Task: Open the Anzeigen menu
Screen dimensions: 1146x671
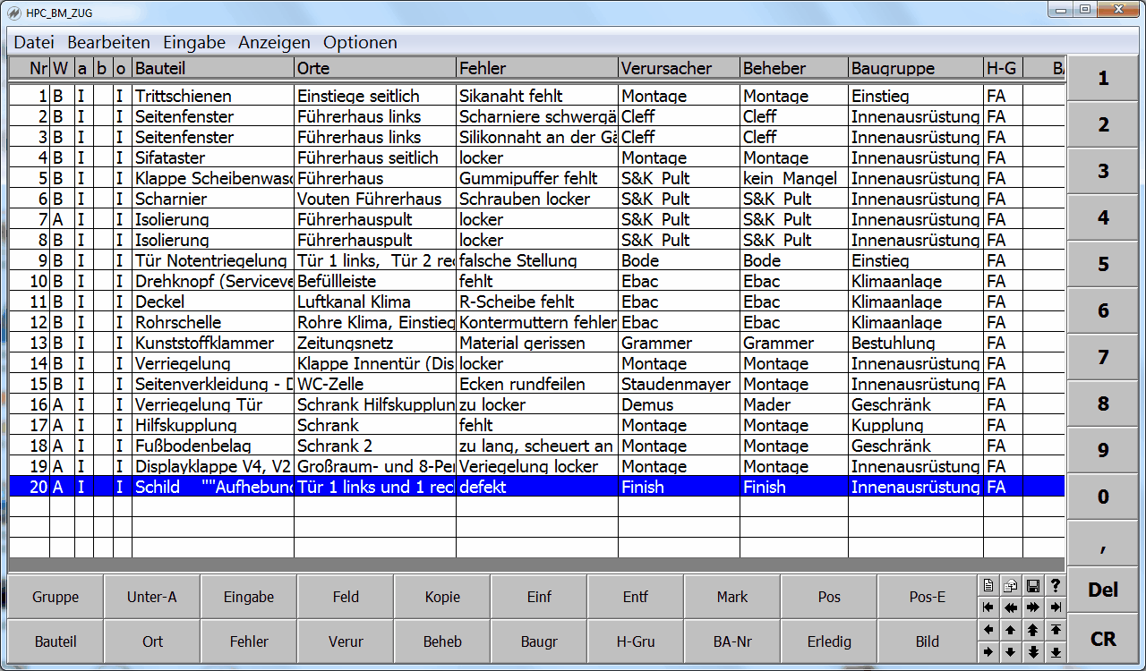Action: click(274, 42)
